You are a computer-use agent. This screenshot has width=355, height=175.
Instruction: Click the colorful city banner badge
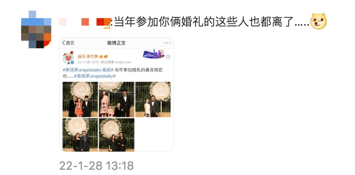click(154, 54)
